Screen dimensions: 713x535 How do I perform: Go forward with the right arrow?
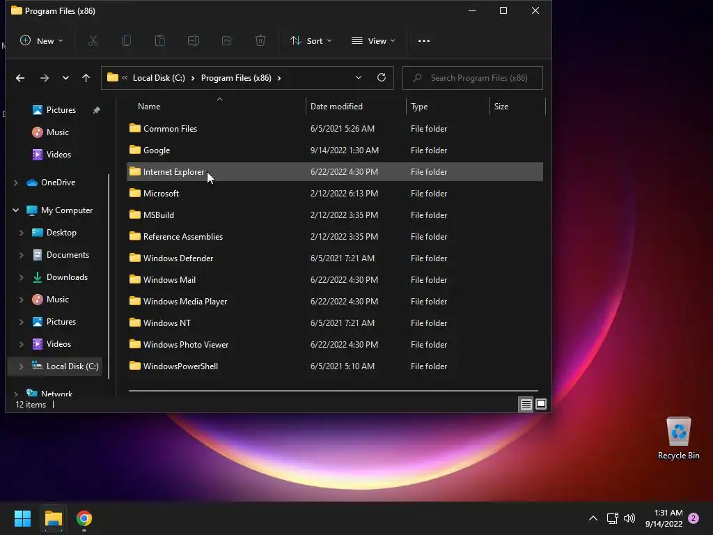pyautogui.click(x=44, y=78)
